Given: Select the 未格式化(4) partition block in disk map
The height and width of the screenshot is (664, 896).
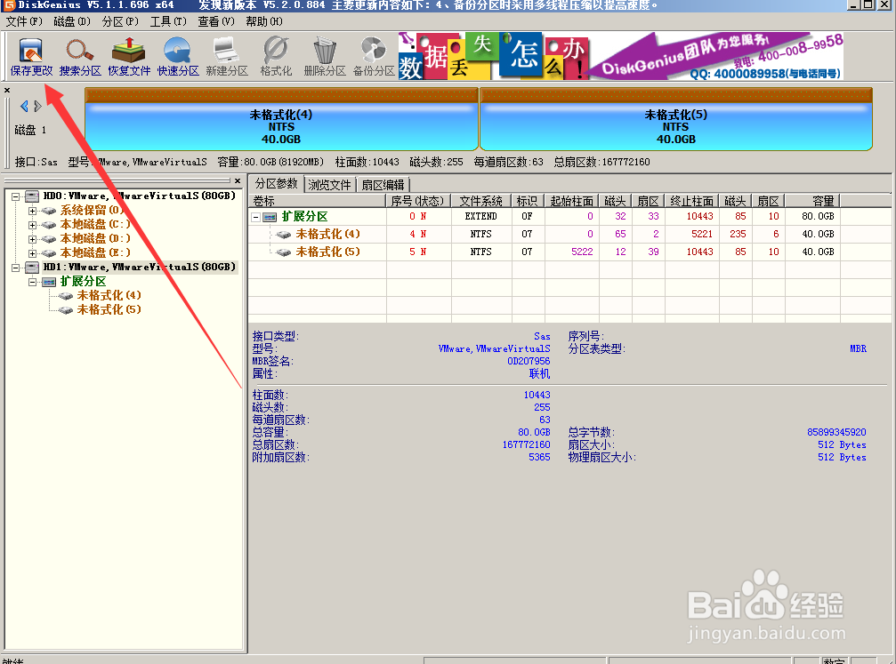Looking at the screenshot, I should pyautogui.click(x=281, y=119).
